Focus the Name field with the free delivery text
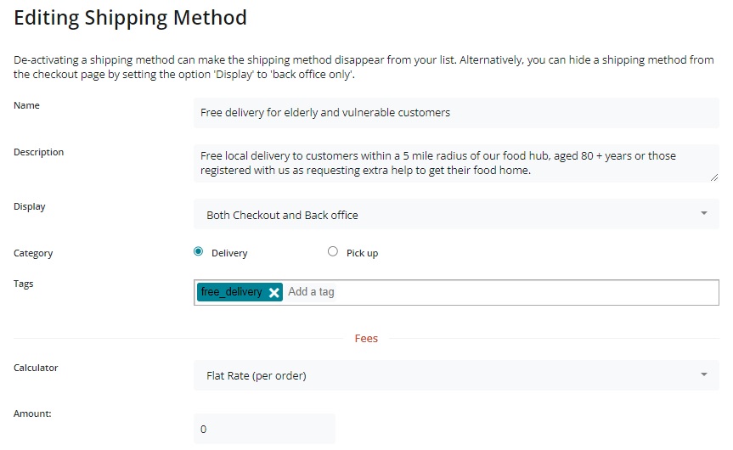 point(456,112)
